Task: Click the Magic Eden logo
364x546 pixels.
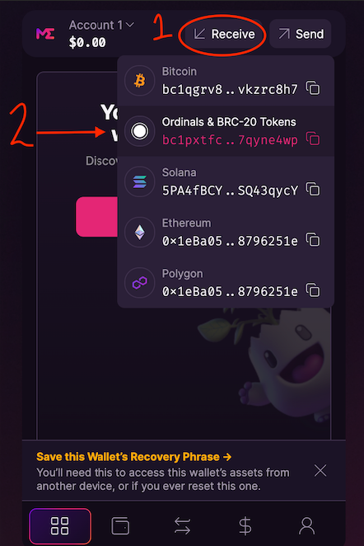Action: pyautogui.click(x=45, y=34)
